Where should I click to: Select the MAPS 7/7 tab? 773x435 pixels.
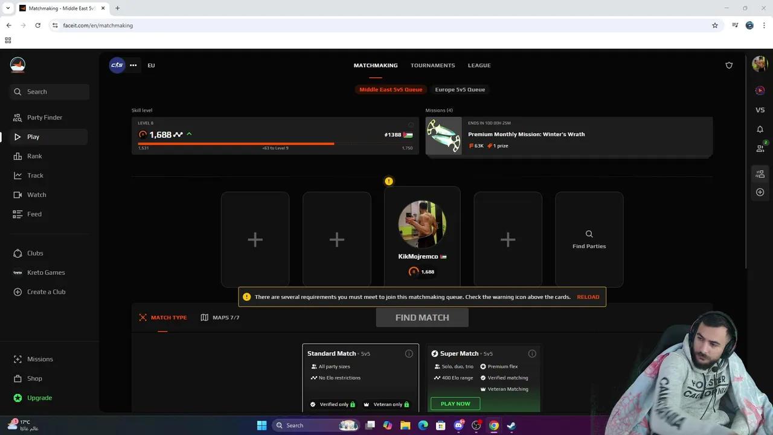(220, 318)
